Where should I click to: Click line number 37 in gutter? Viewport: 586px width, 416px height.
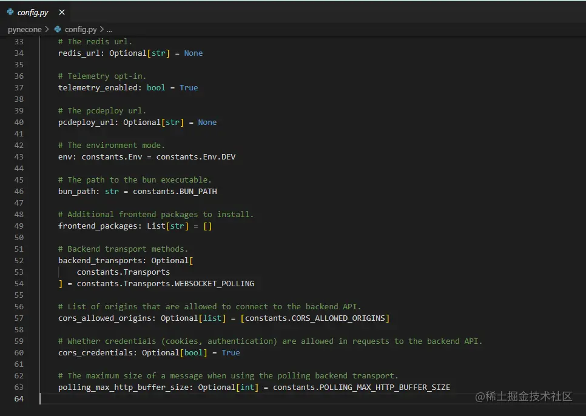(x=19, y=88)
